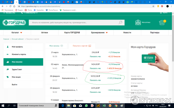Click the Почта России bookmark
This screenshot has height=108, width=174.
click(52, 10)
